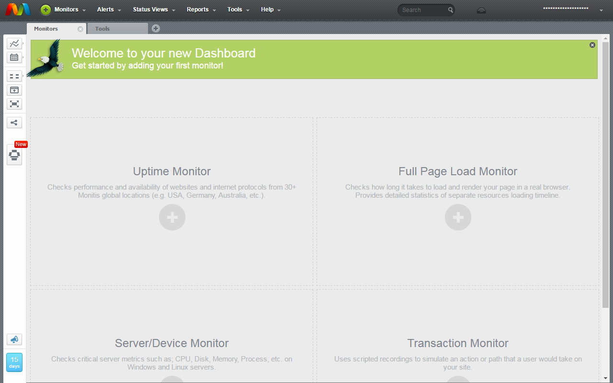Open the Tools menu in top bar
The height and width of the screenshot is (383, 613).
[x=238, y=10]
